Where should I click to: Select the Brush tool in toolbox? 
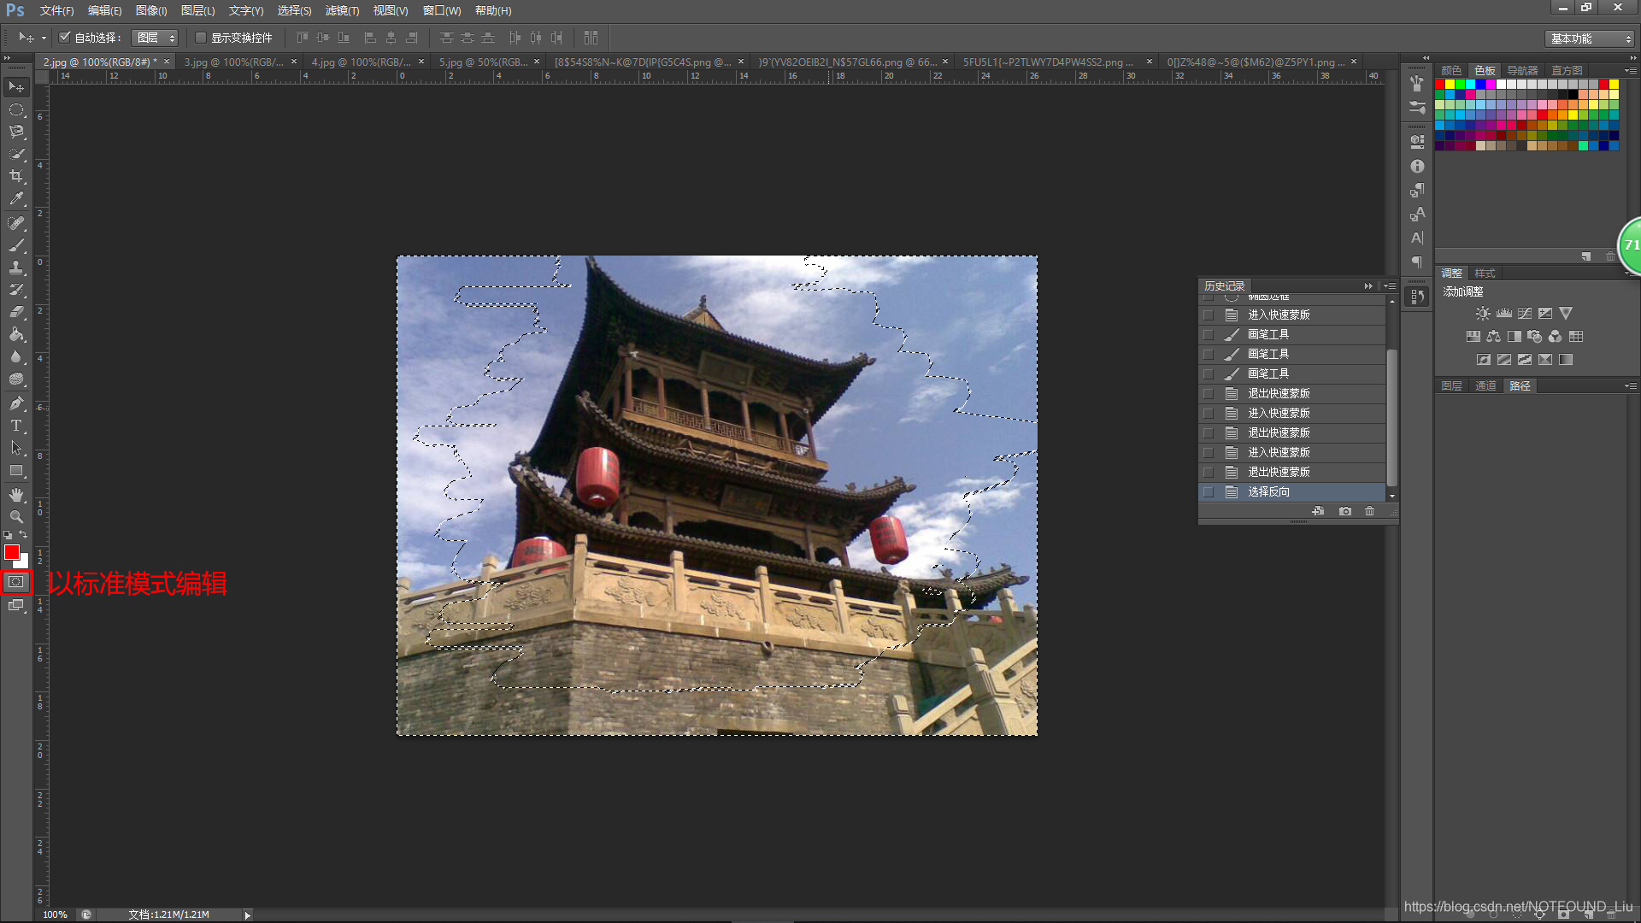coord(16,245)
